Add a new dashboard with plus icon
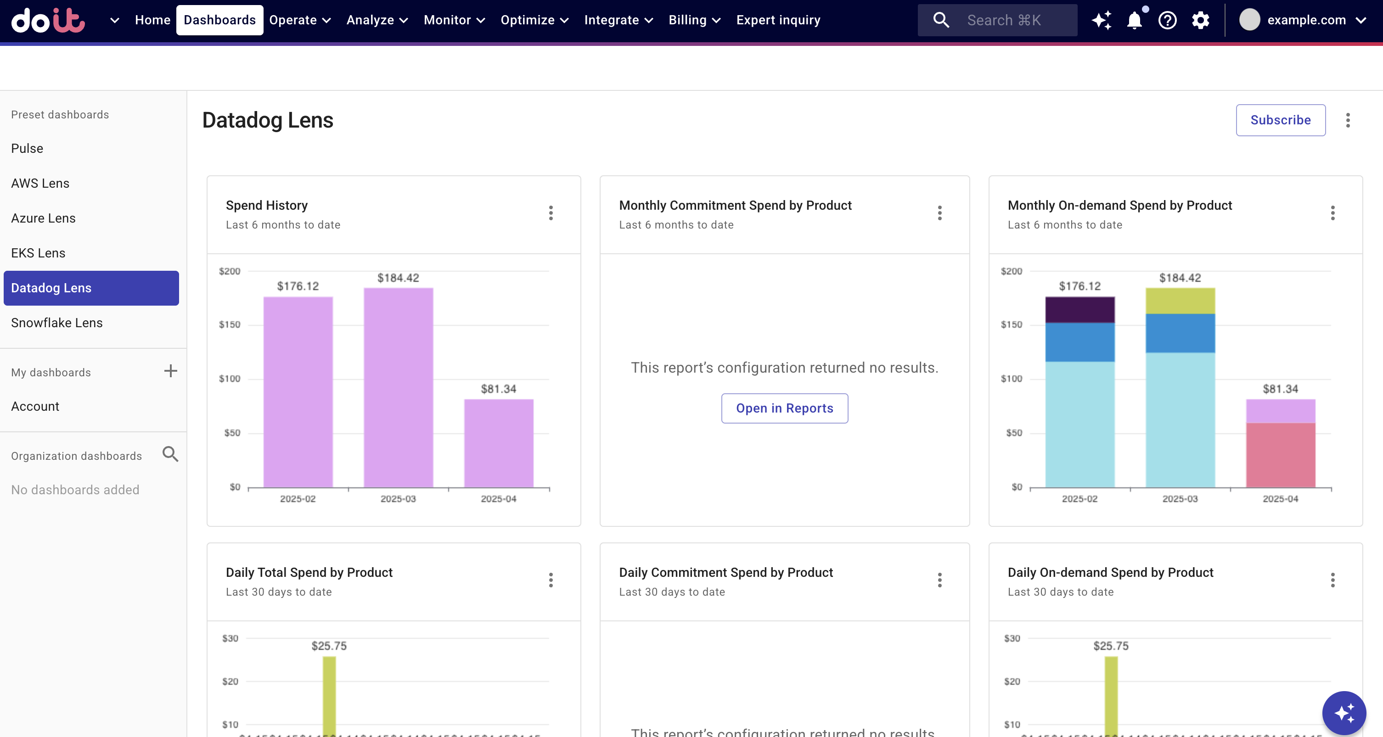1383x737 pixels. coord(170,371)
